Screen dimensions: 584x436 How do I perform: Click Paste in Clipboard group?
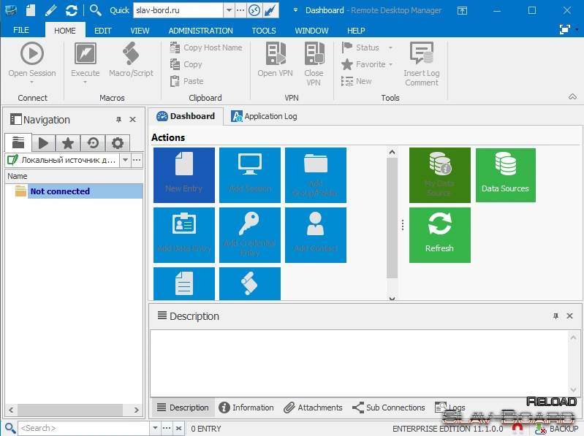pyautogui.click(x=186, y=81)
